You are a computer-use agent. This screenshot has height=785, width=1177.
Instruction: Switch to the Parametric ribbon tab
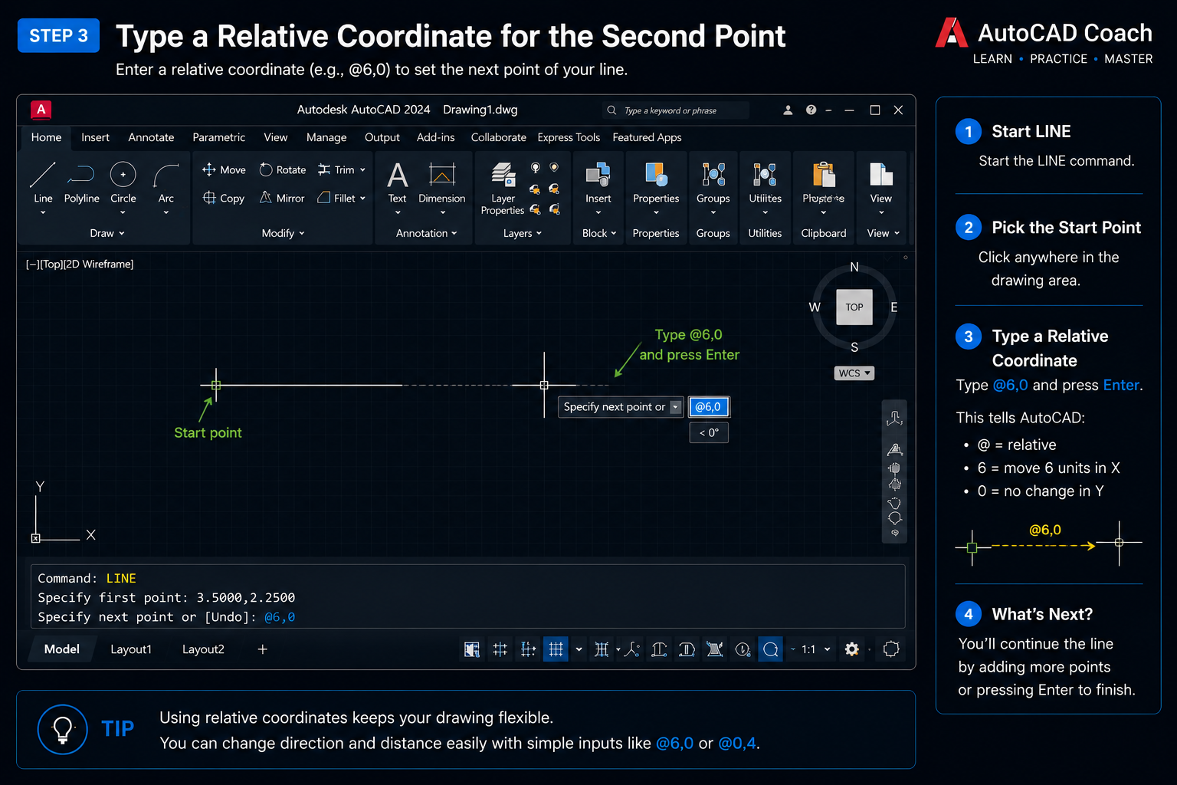tap(218, 137)
